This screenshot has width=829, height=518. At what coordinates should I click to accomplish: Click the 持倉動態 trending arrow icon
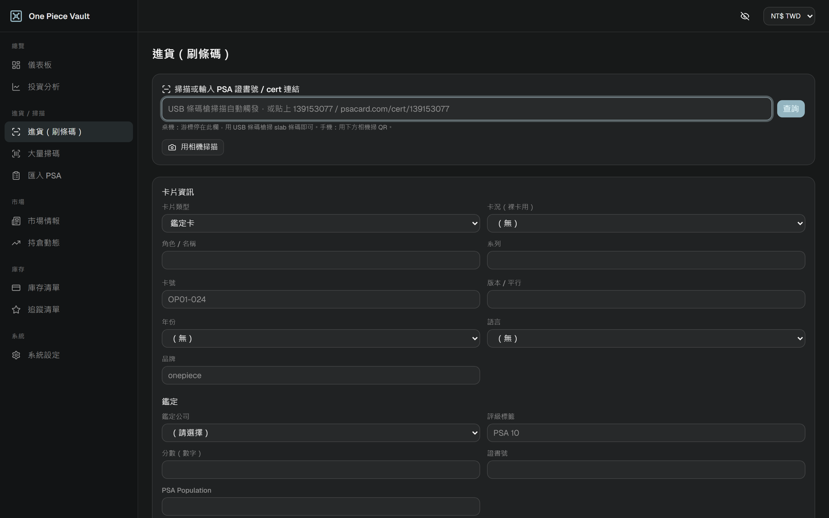click(16, 243)
